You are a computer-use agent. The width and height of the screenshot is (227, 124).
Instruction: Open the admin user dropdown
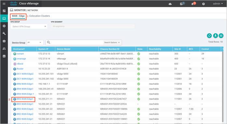pyautogui.click(x=218, y=4)
